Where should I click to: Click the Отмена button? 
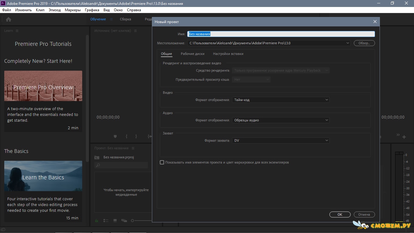pyautogui.click(x=364, y=214)
